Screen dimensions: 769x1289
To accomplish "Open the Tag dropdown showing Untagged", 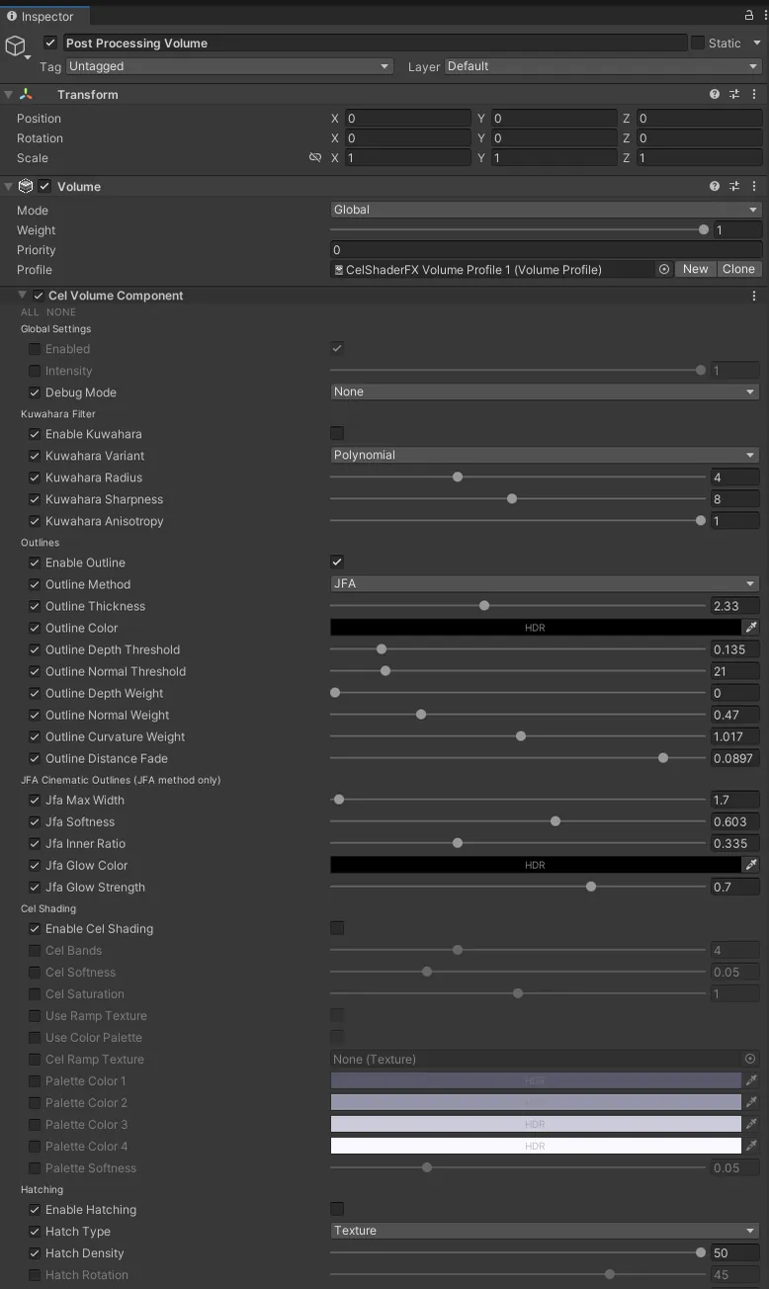I will pos(228,66).
